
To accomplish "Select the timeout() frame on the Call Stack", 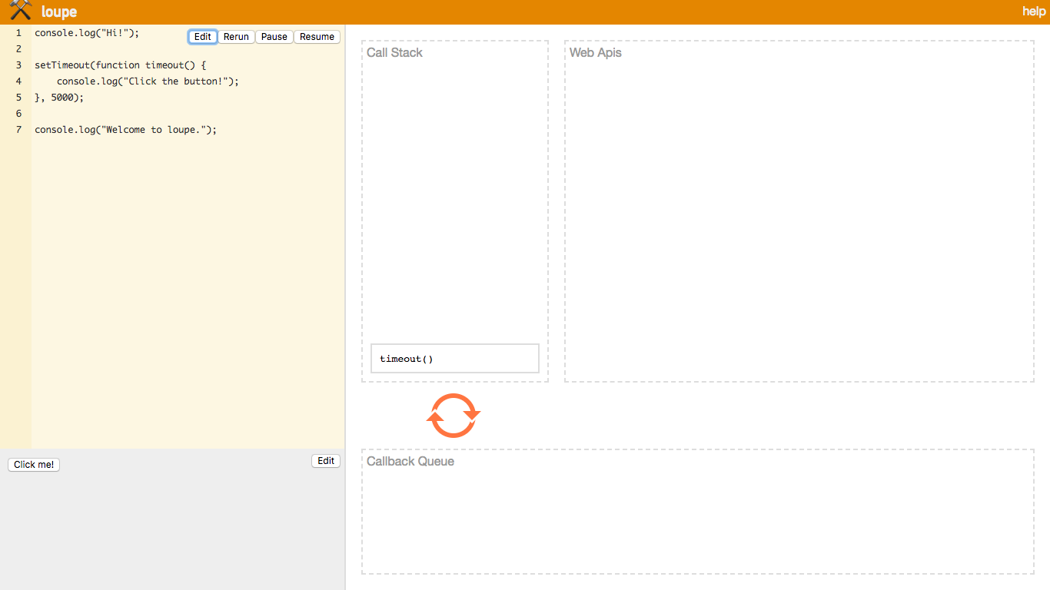I will point(454,358).
